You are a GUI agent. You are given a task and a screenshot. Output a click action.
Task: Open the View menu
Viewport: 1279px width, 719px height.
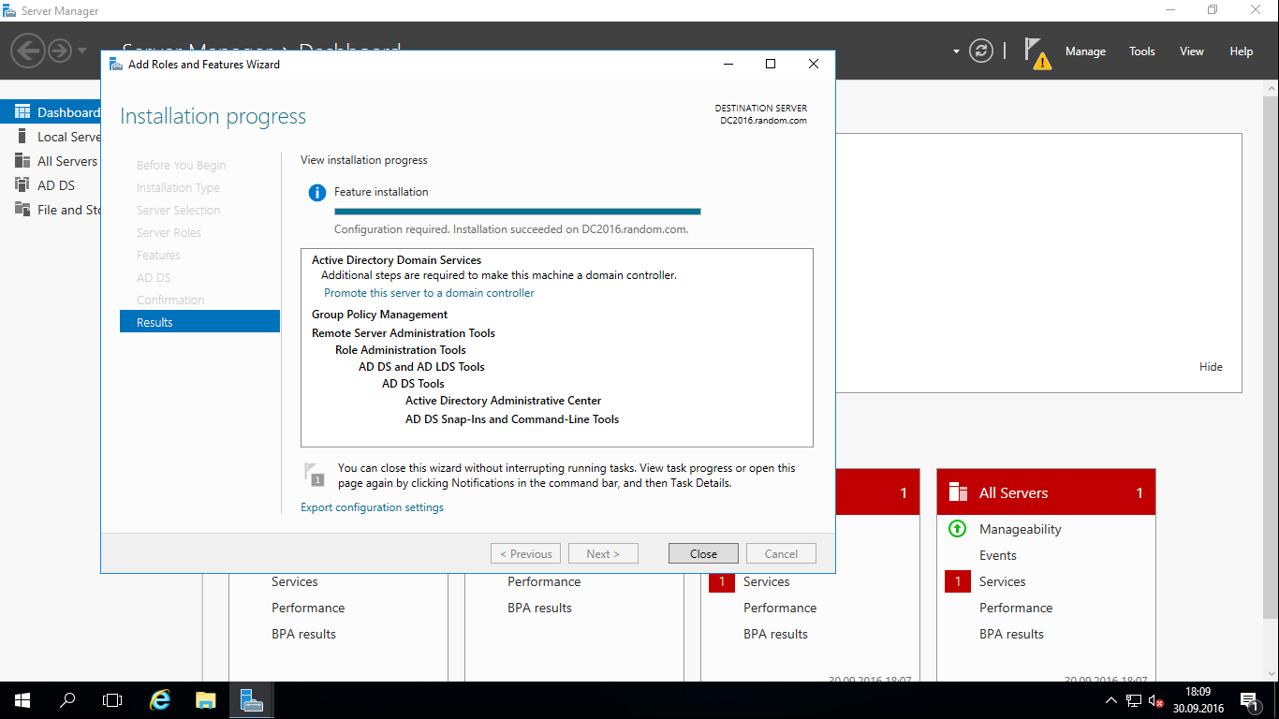(1192, 51)
